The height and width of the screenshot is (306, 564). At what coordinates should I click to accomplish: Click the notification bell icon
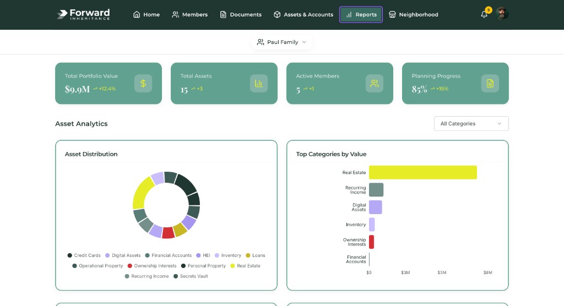click(x=484, y=15)
